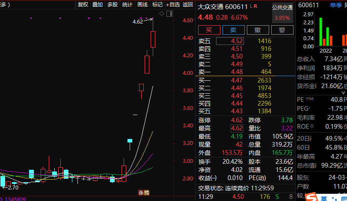347x201 pixels.
Task: Click the 交易状态 连续竞价 status line
Action: click(x=236, y=188)
